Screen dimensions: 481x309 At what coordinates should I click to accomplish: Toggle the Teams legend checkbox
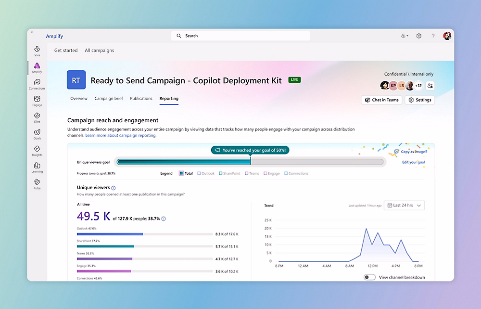tap(247, 173)
